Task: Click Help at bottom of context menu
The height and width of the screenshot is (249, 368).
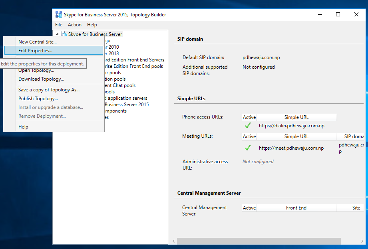Action: click(x=54, y=127)
